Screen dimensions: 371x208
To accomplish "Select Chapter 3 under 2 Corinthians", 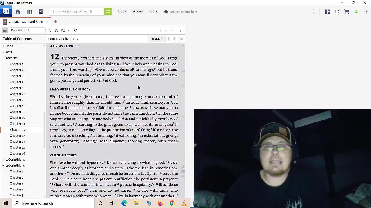I will pos(17,183).
